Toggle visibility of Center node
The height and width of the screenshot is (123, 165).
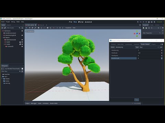(x=22, y=44)
